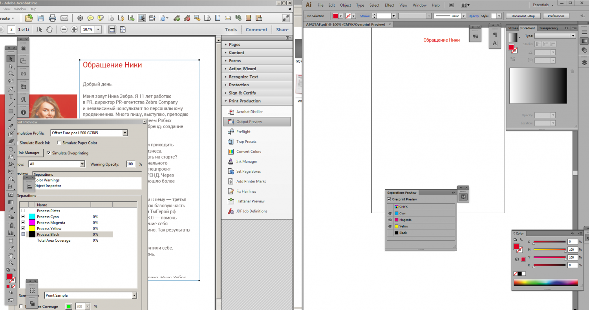Disable Overprint Preview in Separations Preview
The width and height of the screenshot is (589, 310).
coord(390,199)
